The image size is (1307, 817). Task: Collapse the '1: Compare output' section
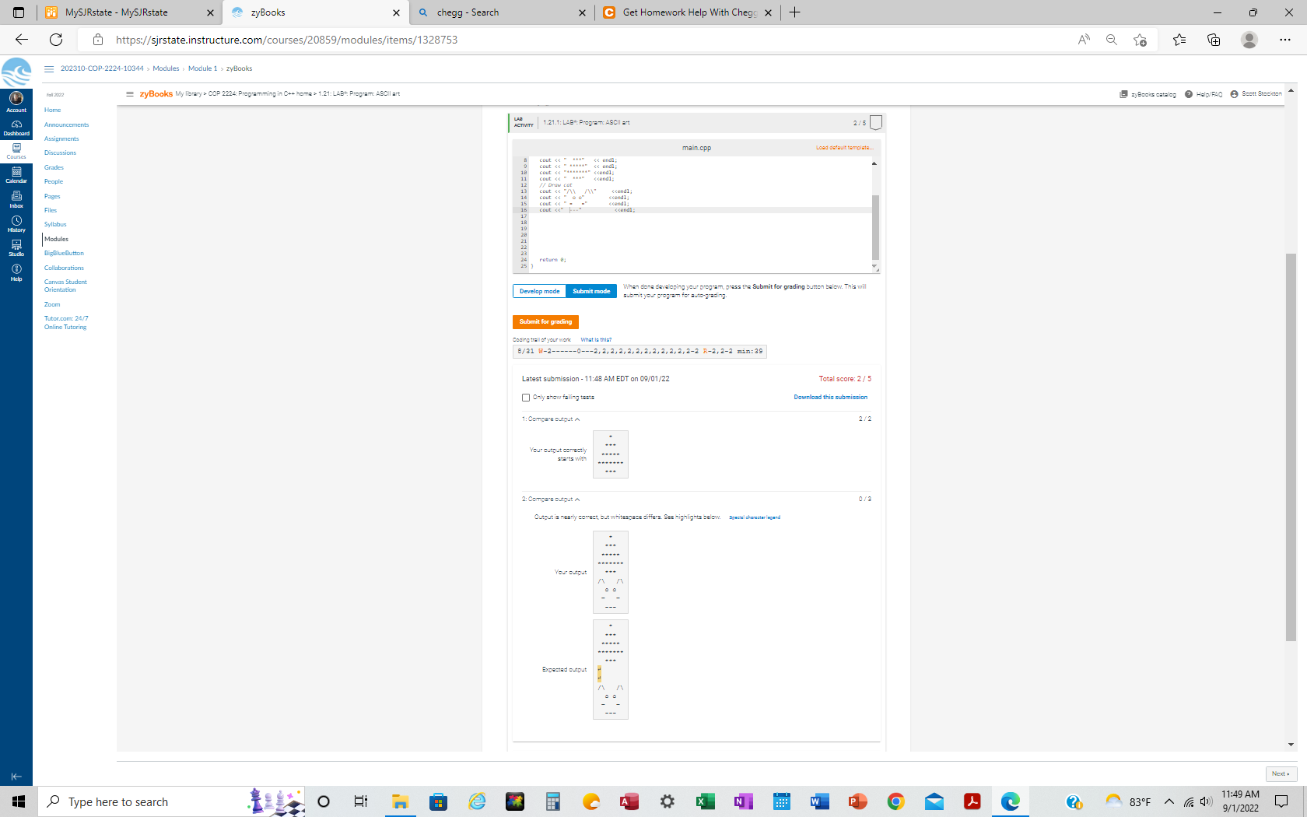(578, 419)
